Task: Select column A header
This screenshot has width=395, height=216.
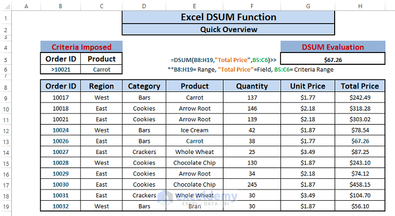Action: click(26, 6)
